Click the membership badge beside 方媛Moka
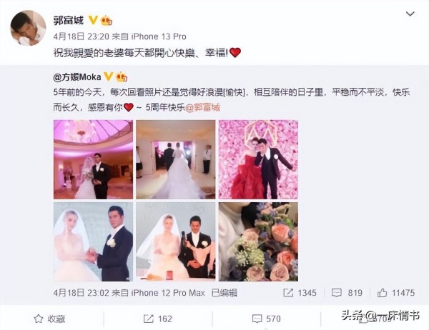Viewport: 429px width, 330px height. (122, 77)
